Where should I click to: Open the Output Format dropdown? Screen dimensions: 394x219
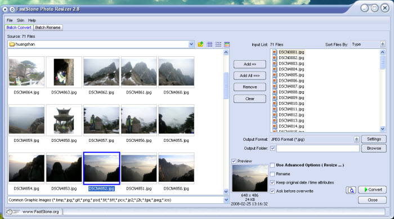coord(356,139)
